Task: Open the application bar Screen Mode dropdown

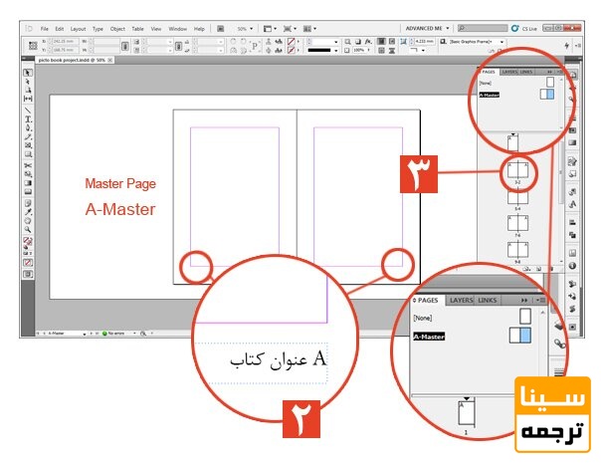Action: tap(290, 29)
